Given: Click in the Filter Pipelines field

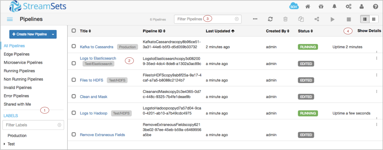Looking at the screenshot, I should [208, 19].
